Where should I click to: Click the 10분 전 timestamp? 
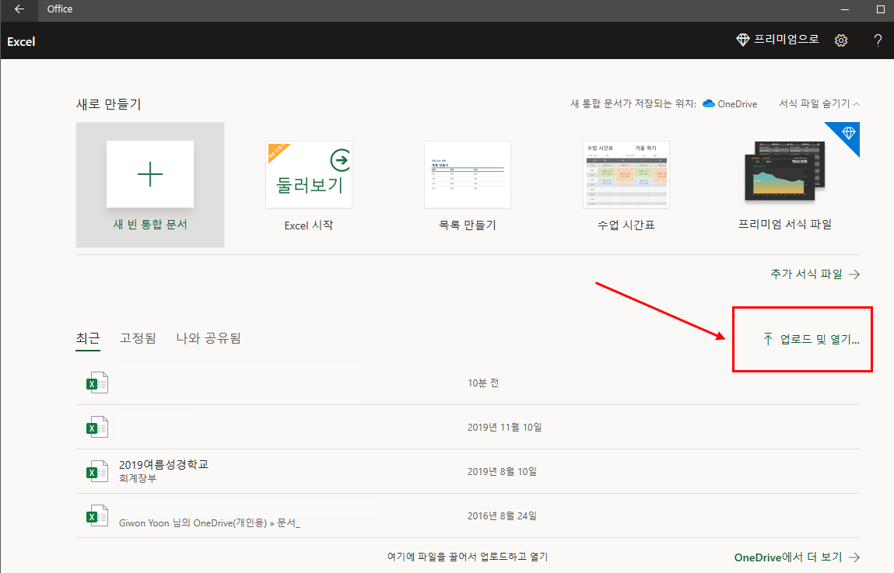click(x=483, y=383)
